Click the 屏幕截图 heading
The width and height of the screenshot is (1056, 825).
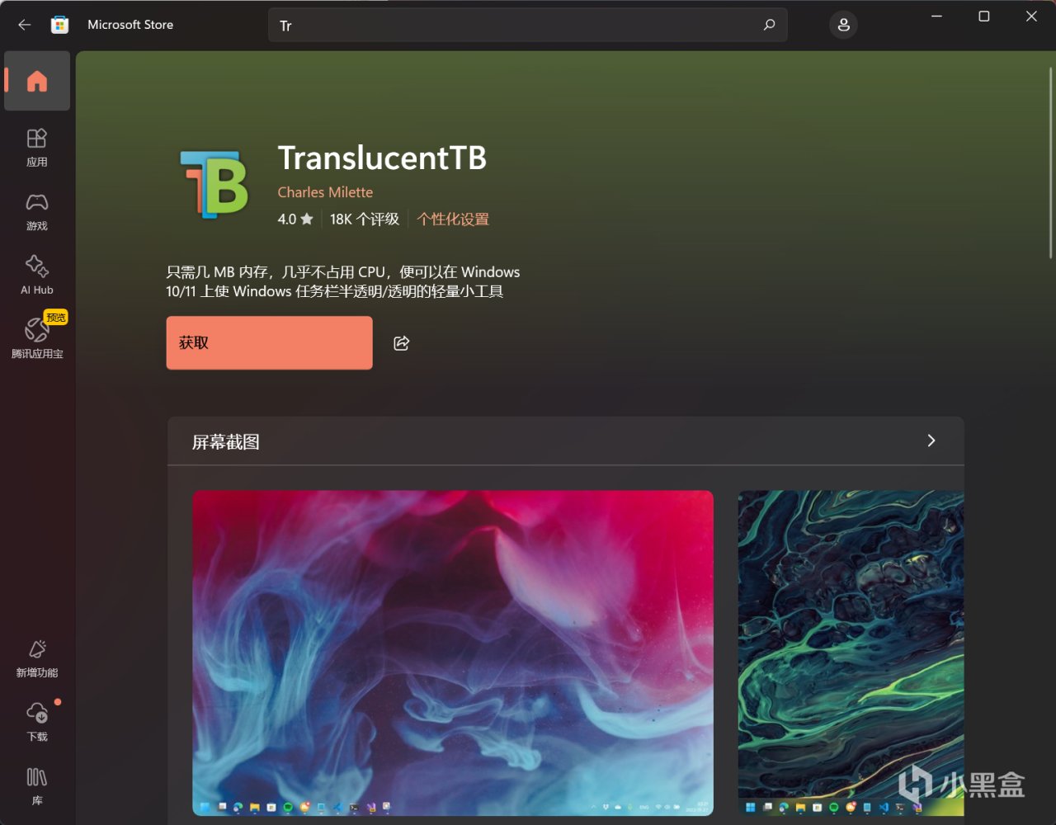226,442
